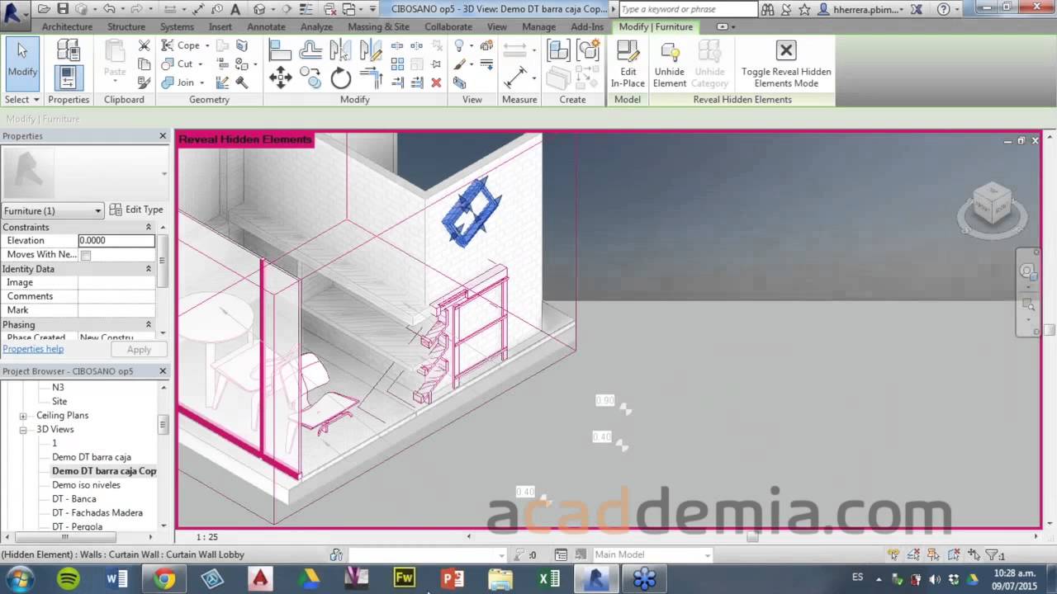Viewport: 1057px width, 594px height.
Task: Select DT - Fachadas Madera view
Action: pos(97,512)
